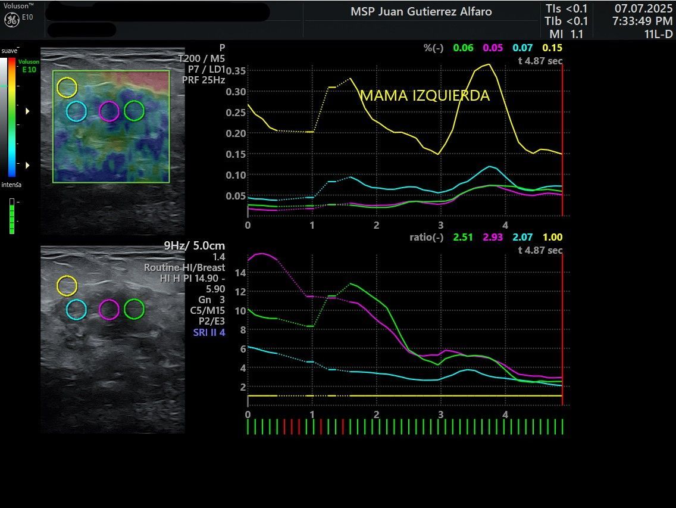Click probe label 11L-D

tap(658, 34)
